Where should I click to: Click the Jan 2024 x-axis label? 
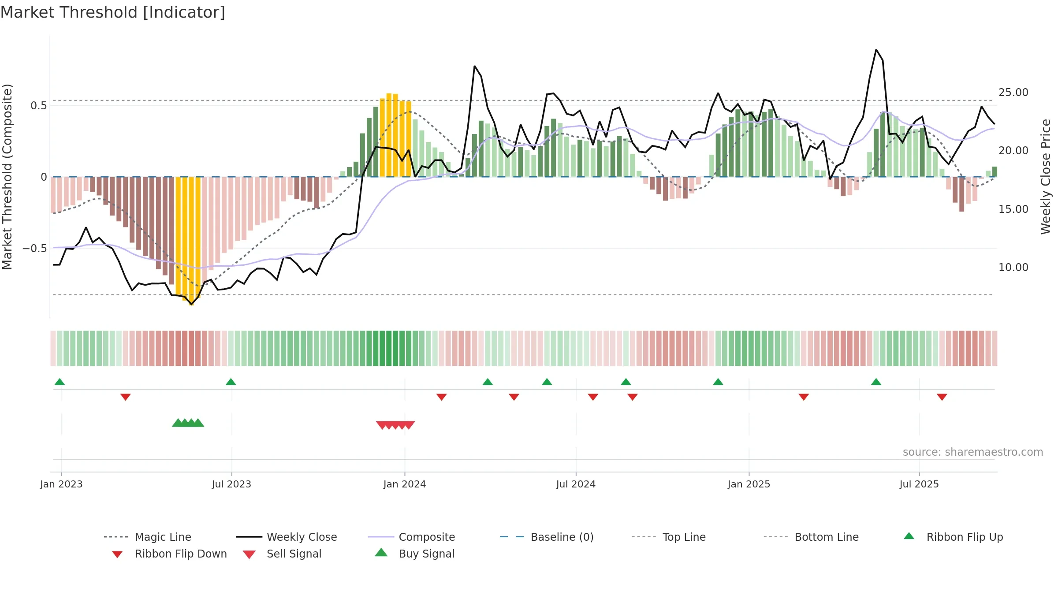(405, 484)
